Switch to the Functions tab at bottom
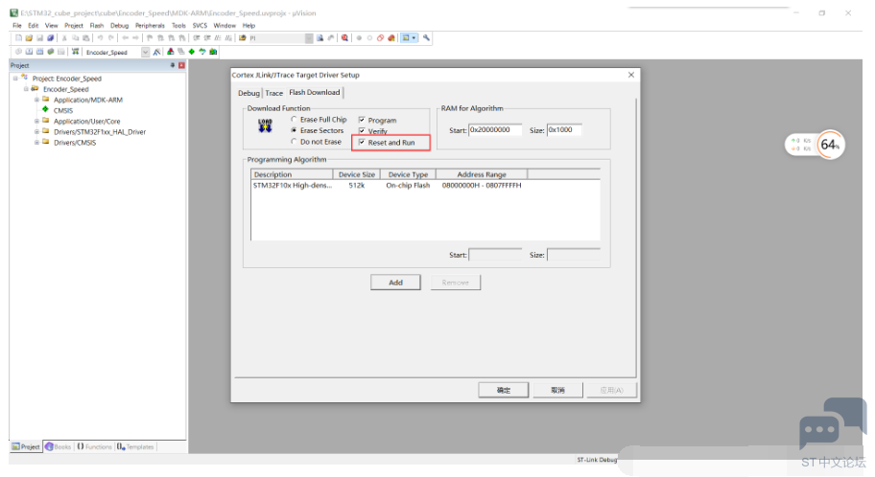Image resolution: width=875 pixels, height=477 pixels. 94,447
